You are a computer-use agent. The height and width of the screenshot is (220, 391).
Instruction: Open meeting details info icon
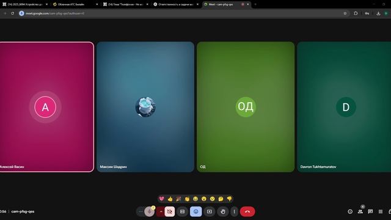[x=350, y=211]
